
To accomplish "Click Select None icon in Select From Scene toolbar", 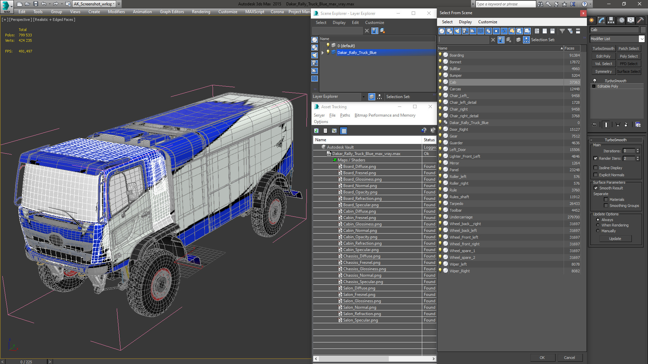I will (x=545, y=31).
